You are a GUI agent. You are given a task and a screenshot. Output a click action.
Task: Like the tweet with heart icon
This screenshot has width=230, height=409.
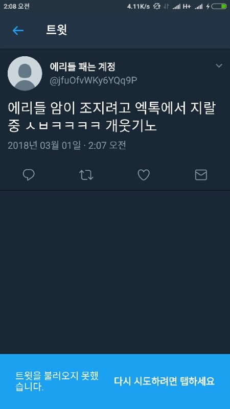point(144,175)
